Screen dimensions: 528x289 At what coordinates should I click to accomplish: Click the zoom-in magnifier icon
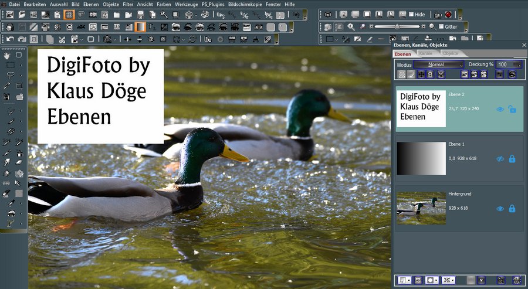(x=351, y=26)
